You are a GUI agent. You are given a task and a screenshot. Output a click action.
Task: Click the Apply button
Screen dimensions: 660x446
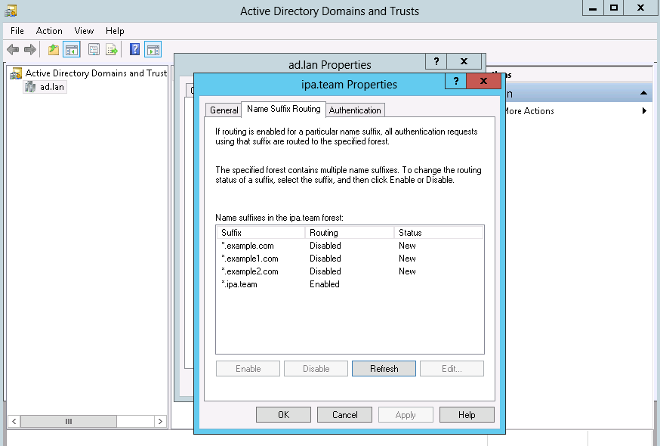(406, 414)
